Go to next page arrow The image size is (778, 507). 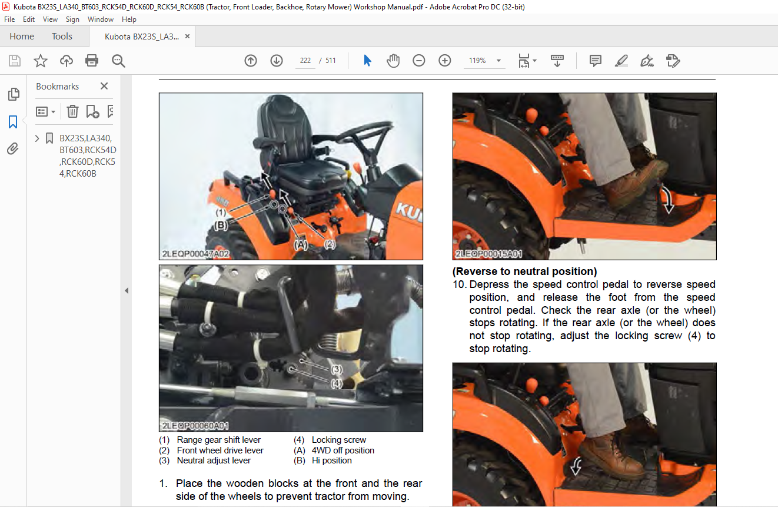[277, 61]
